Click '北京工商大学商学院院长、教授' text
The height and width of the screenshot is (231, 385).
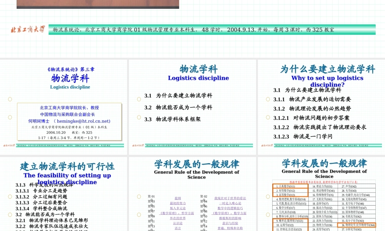coord(69,107)
